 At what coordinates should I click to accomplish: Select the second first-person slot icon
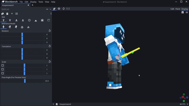23,20
